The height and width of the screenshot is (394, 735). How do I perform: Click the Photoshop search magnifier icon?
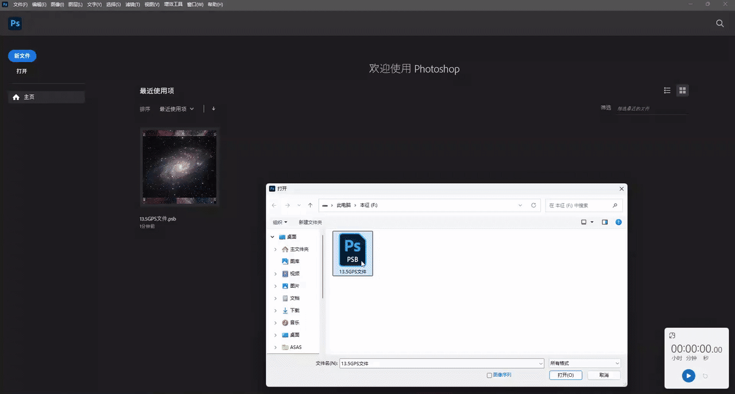(719, 24)
